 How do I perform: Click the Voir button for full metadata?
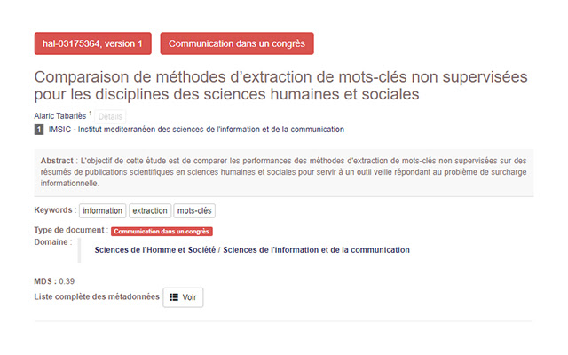click(x=183, y=297)
